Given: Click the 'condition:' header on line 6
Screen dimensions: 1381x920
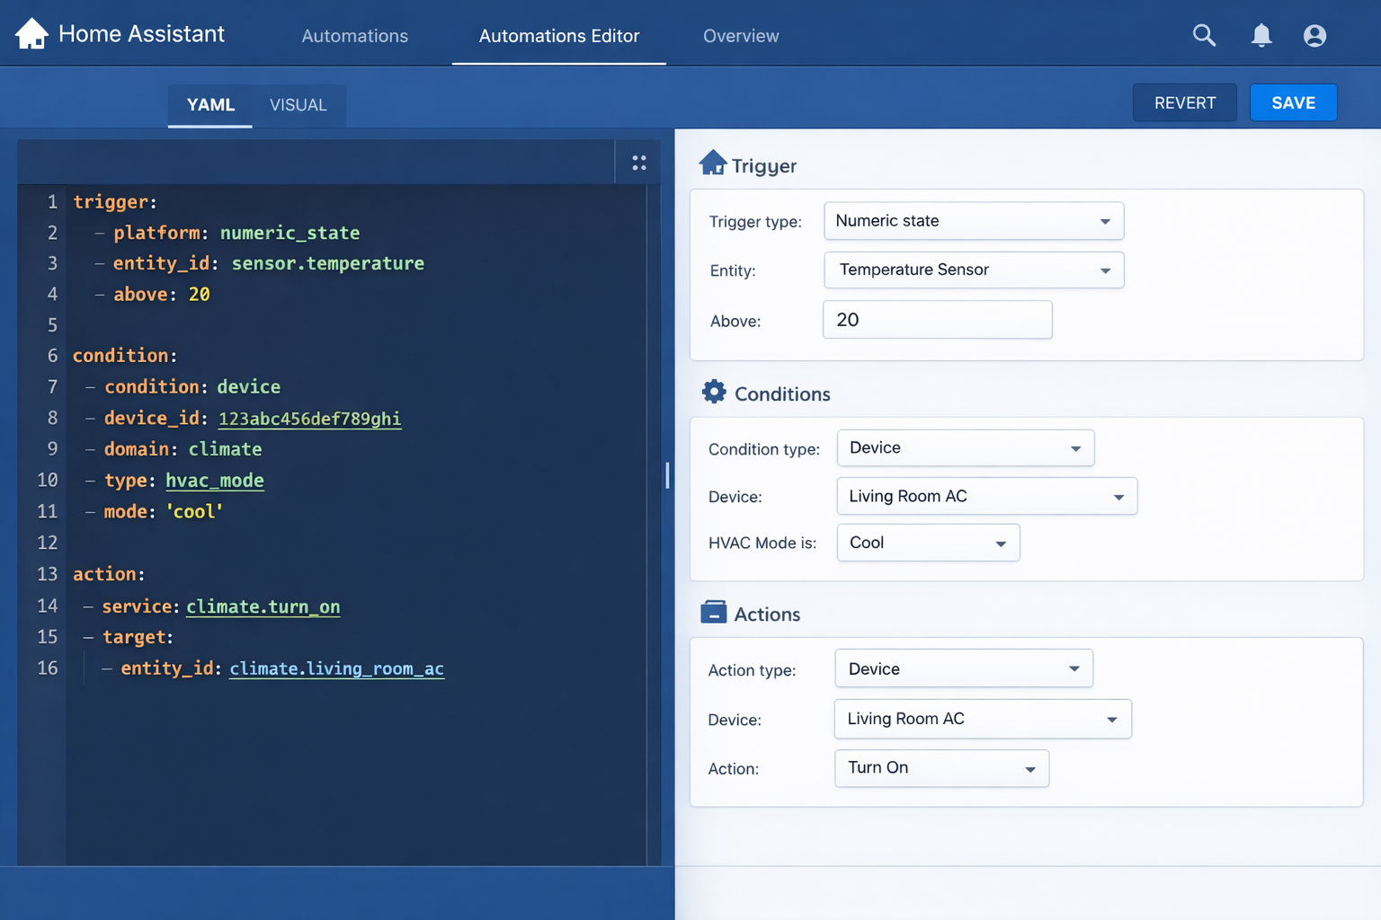Looking at the screenshot, I should 125,356.
